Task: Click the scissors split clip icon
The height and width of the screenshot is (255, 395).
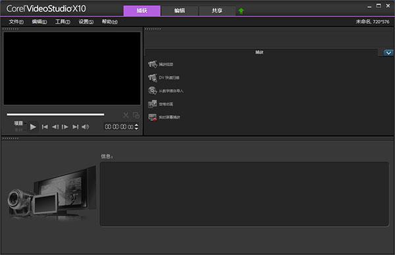Action: coord(126,116)
